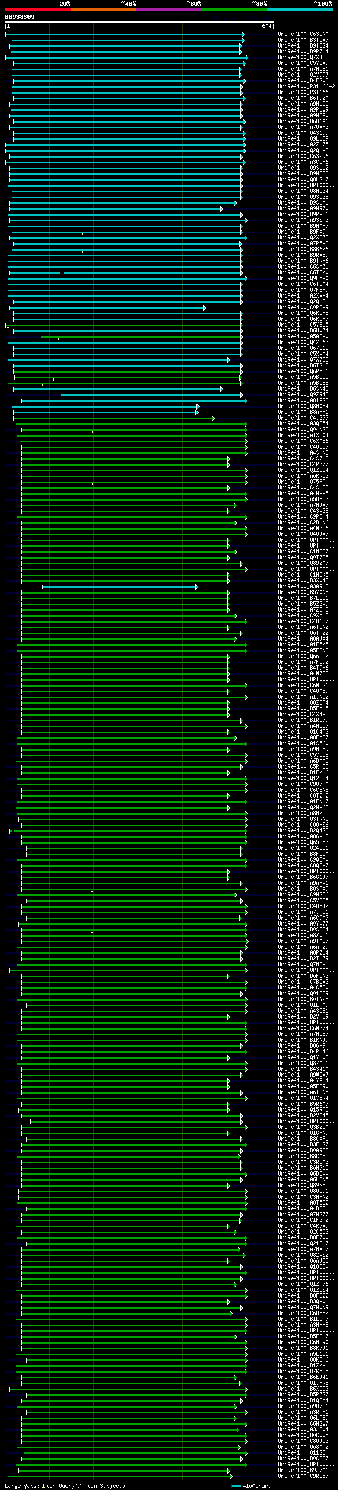Click the green ~80% identity legend segment
Viewport: 338px width, 1490px height.
pos(234,10)
